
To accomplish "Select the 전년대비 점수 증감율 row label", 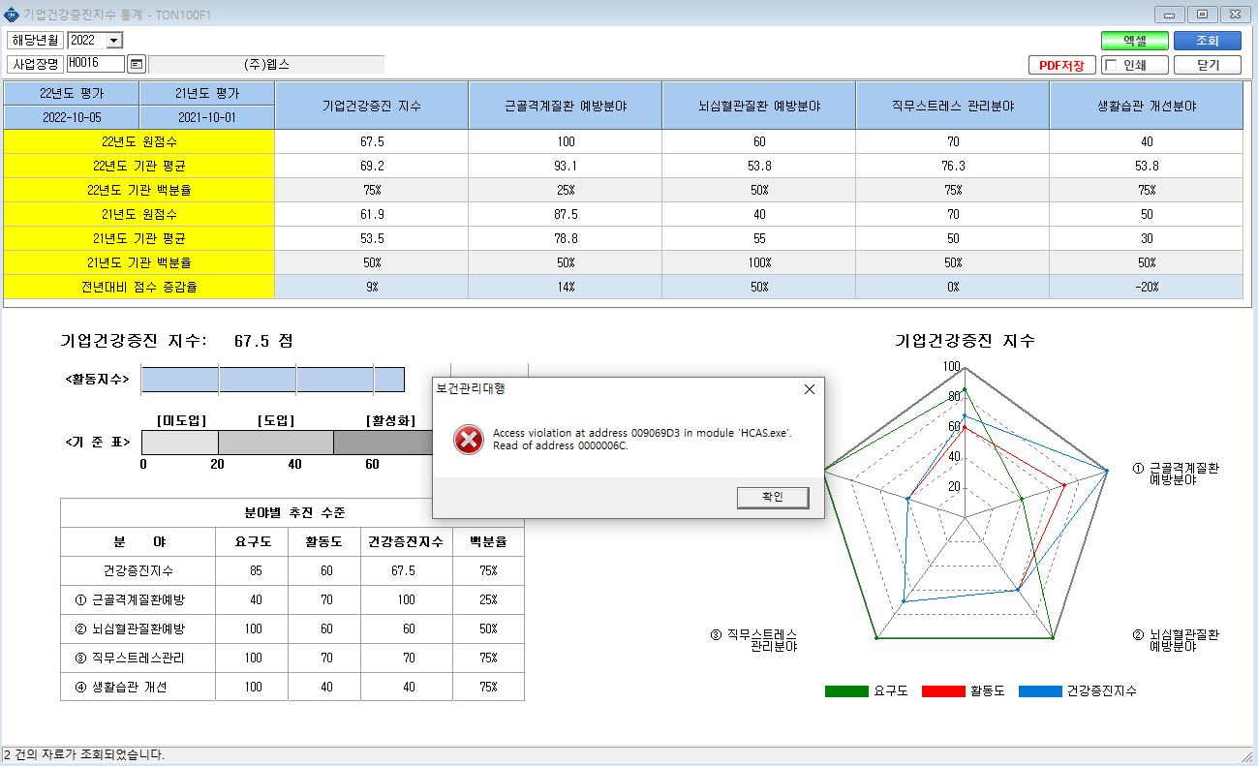I will 139,287.
